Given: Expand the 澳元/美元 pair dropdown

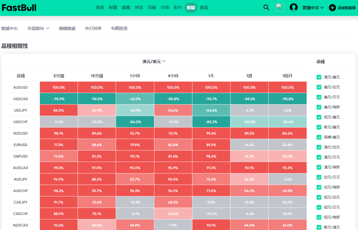Looking at the screenshot, I should click(154, 62).
